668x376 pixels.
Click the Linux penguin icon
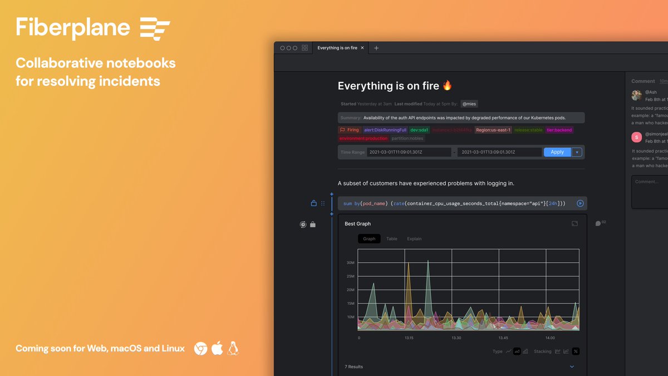233,349
